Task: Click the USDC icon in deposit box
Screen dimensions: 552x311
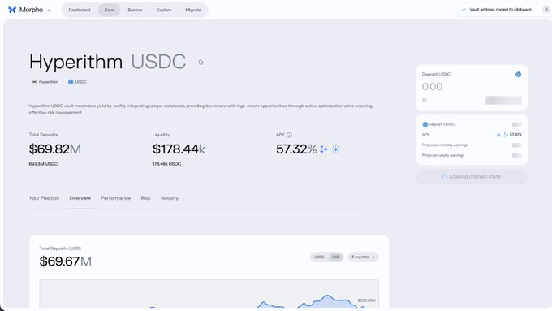Action: [518, 75]
